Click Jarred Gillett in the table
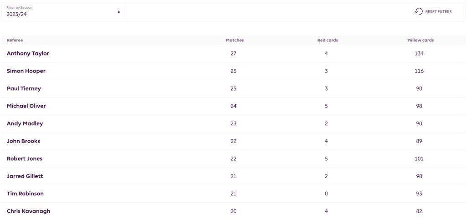The height and width of the screenshot is (220, 467). click(25, 176)
